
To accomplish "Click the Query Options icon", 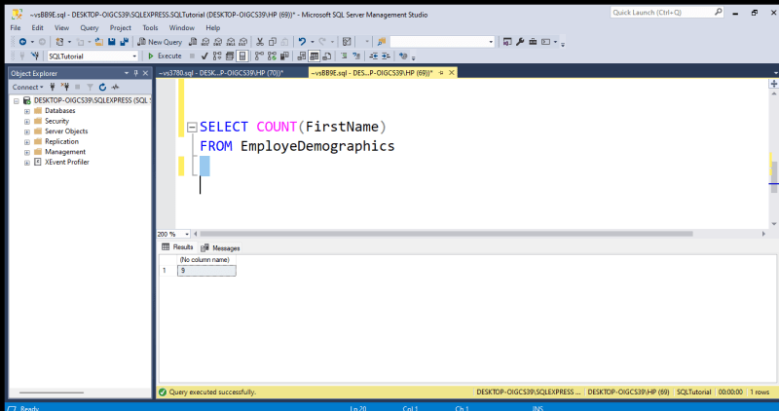I will point(230,56).
